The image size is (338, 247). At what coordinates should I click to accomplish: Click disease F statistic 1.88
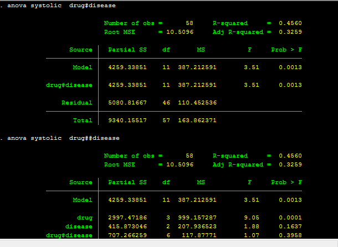coord(252,227)
